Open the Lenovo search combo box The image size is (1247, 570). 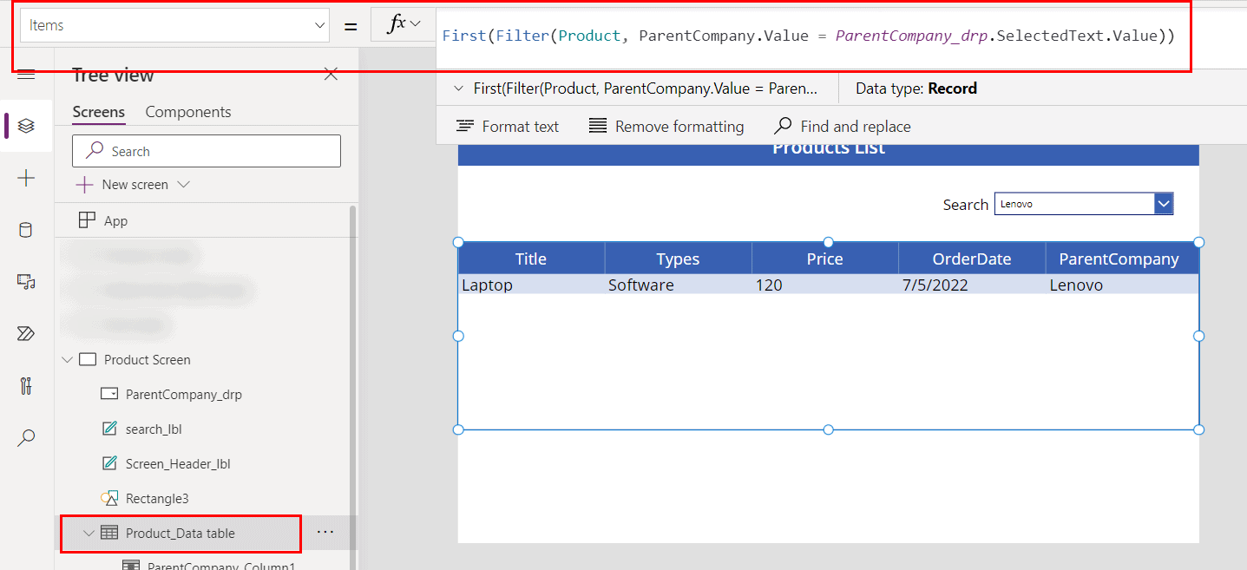point(1163,203)
